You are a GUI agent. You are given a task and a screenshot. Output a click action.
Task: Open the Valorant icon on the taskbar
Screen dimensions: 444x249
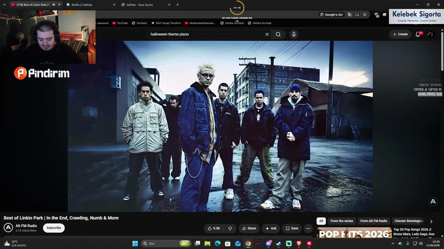coord(258,243)
